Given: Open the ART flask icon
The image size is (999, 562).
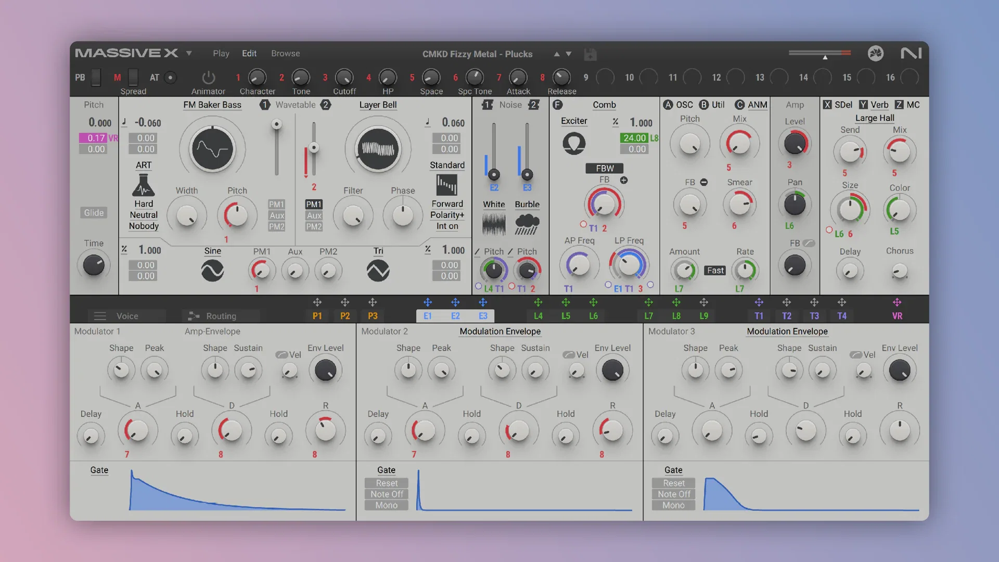Looking at the screenshot, I should (144, 185).
